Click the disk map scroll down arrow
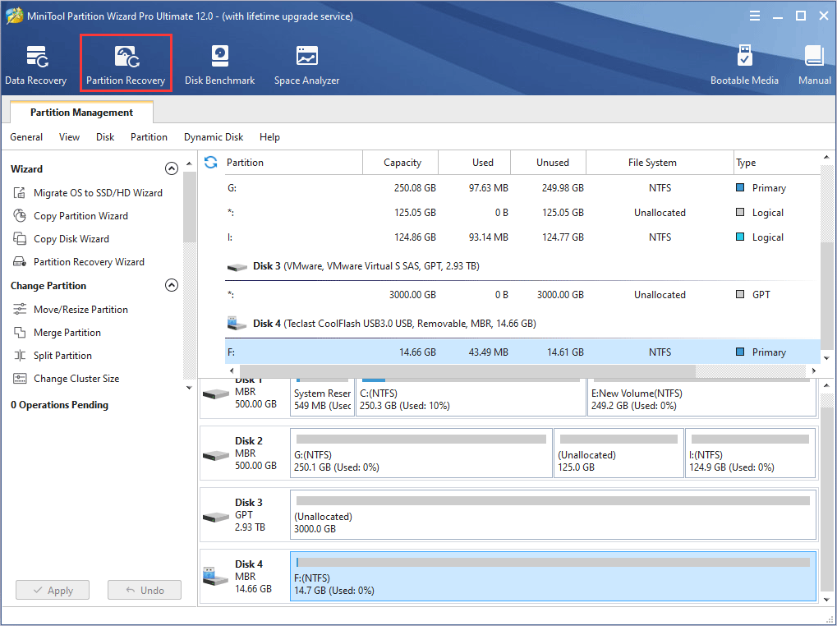The height and width of the screenshot is (626, 837). (x=826, y=599)
